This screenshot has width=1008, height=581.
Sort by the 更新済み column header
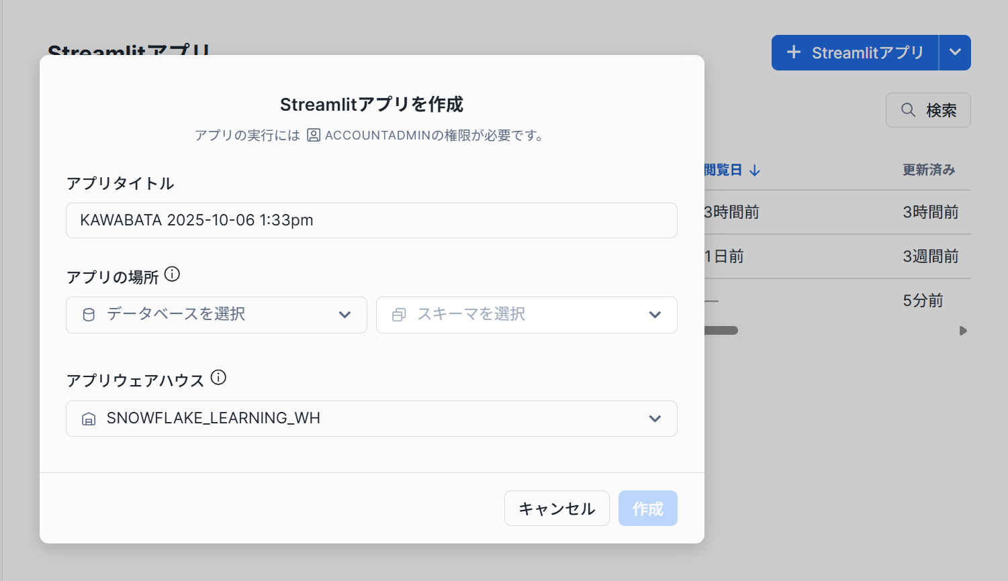pos(928,170)
